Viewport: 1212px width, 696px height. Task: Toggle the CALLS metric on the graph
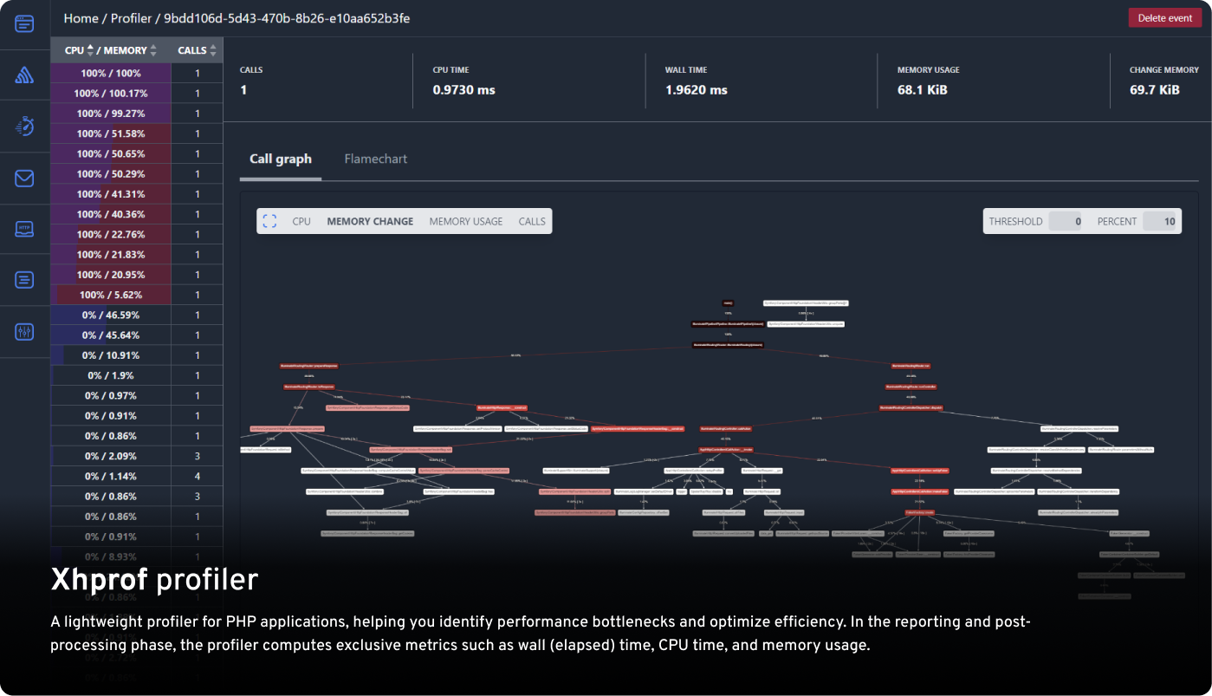(531, 221)
